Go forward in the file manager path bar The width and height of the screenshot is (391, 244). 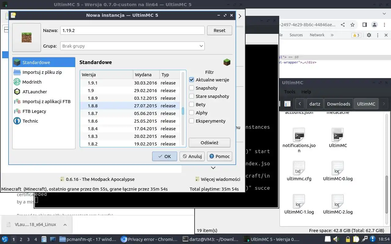[384, 104]
